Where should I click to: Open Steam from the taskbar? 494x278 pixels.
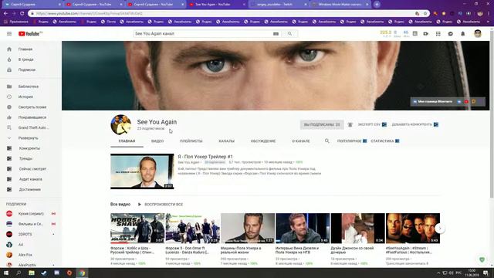(44, 273)
